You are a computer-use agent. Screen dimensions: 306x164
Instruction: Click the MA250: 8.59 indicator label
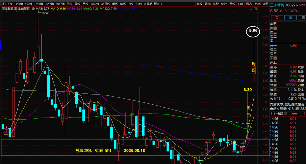coord(126,9)
